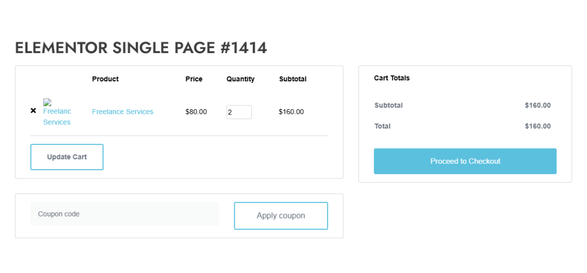
Task: Remove Freelance Services from the cart
Action: point(33,111)
